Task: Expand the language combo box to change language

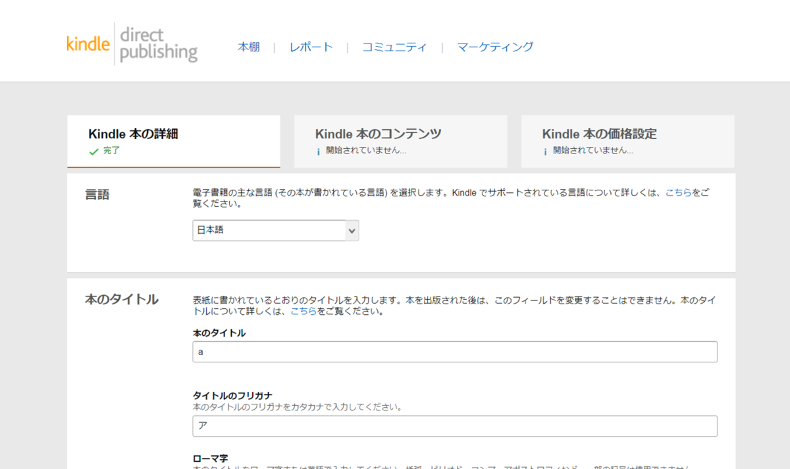Action: pos(276,230)
